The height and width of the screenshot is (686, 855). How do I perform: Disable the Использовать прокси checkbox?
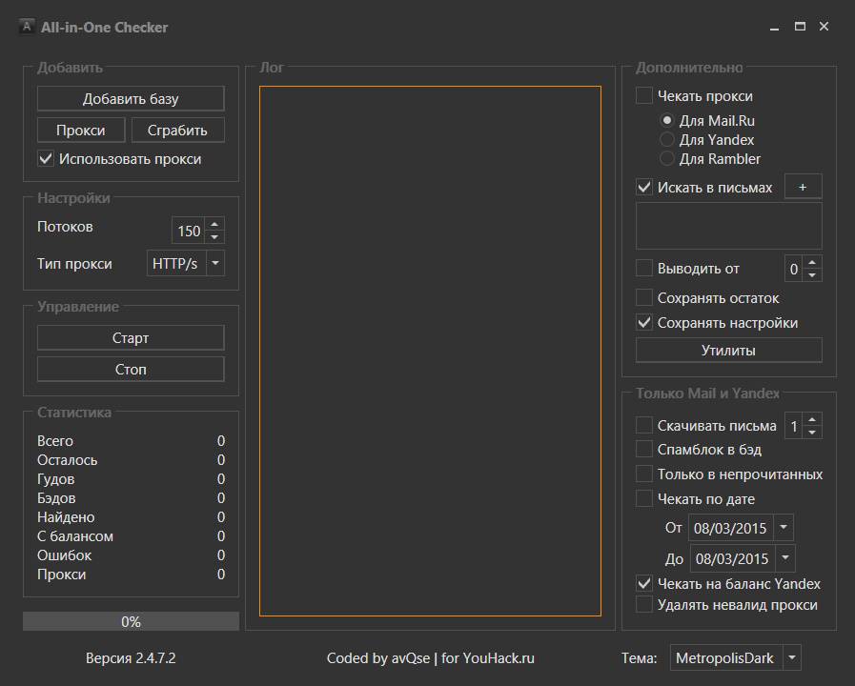coord(45,159)
